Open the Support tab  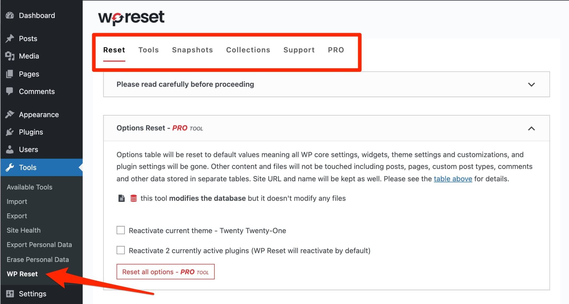tap(299, 50)
